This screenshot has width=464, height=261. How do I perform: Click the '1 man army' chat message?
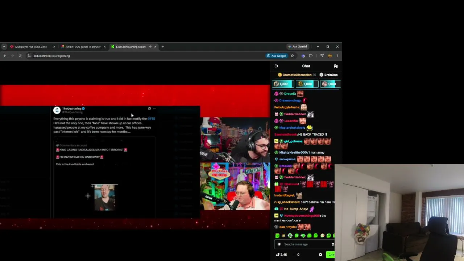(x=316, y=153)
